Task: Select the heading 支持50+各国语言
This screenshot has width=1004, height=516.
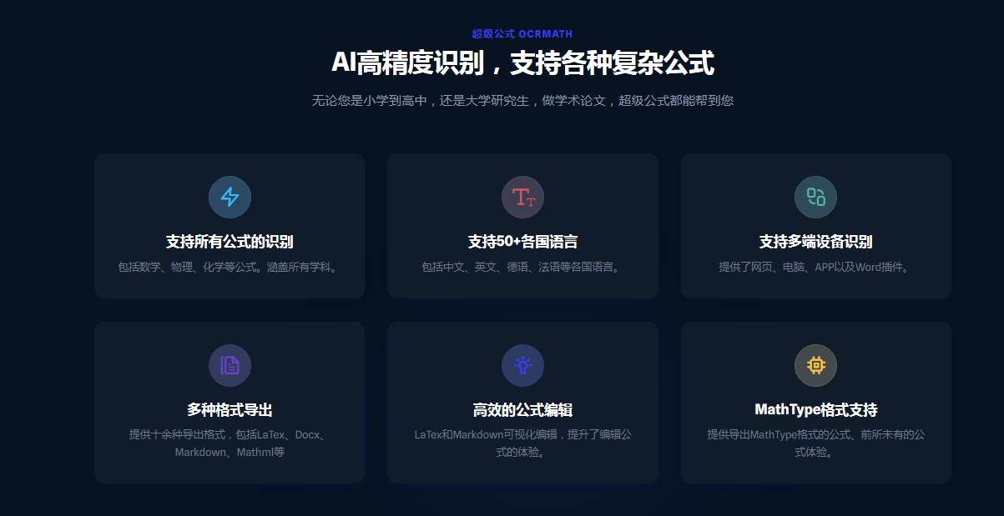Action: tap(522, 242)
